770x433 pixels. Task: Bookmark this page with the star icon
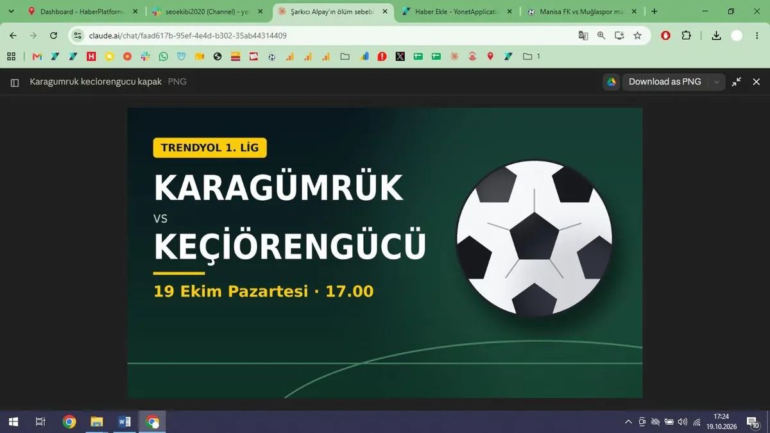pos(637,36)
